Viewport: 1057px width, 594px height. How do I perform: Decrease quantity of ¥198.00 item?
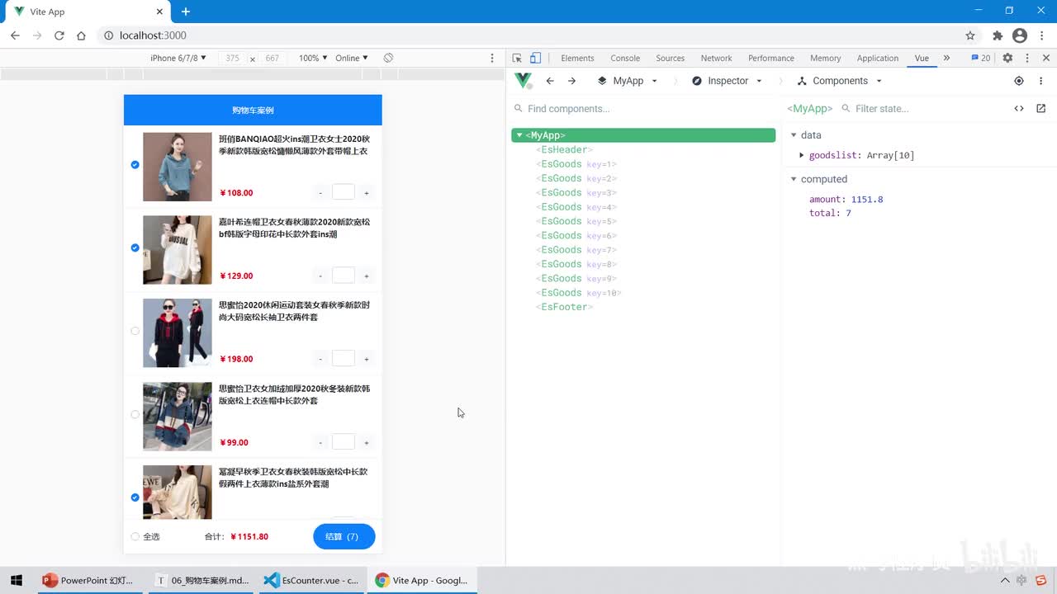point(320,359)
